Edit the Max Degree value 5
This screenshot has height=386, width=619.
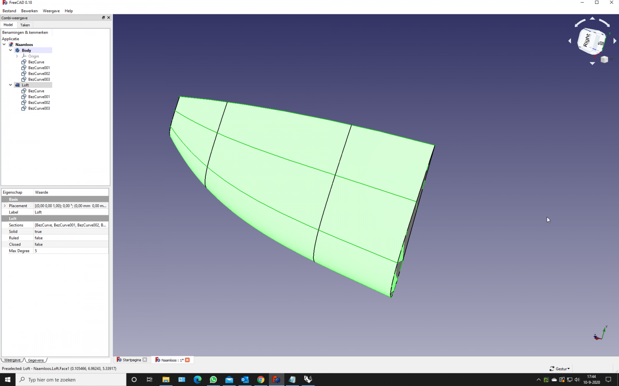coord(71,251)
